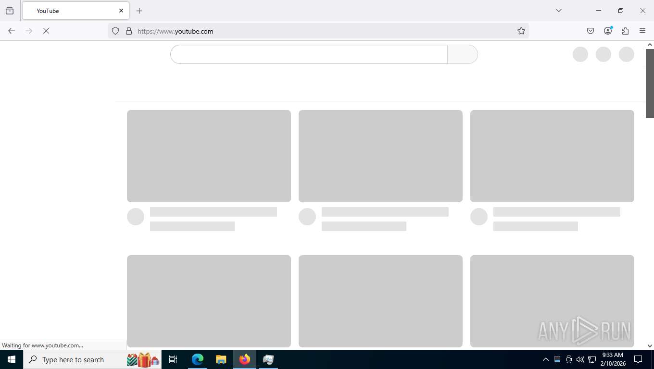Go forward one page
This screenshot has height=369, width=654.
[x=29, y=31]
